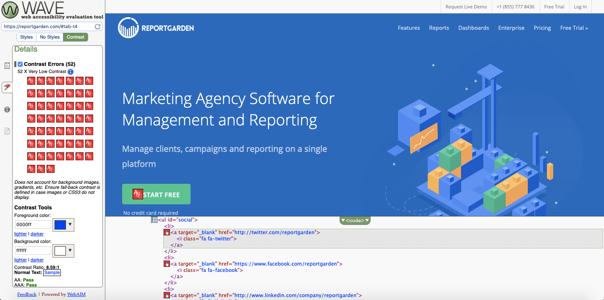
Task: Open the WAVE Summary clipboard icon tab
Action: pos(7,66)
